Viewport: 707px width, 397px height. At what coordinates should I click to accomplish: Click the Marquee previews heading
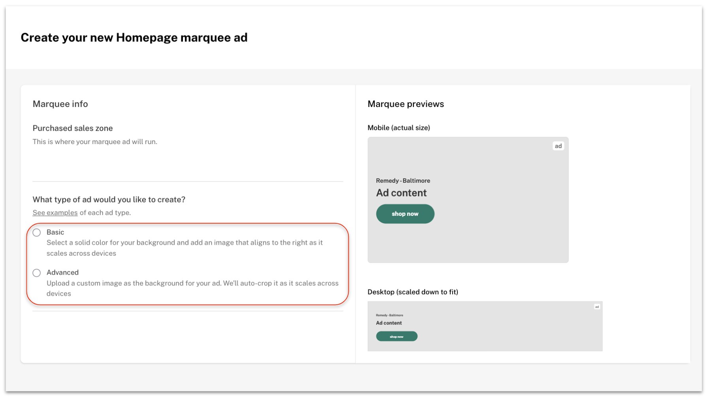[x=406, y=104]
